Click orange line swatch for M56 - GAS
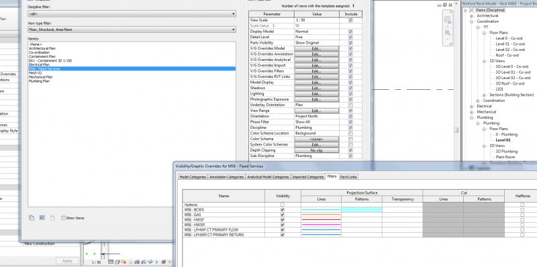This screenshot has height=267, width=537. pos(322,215)
